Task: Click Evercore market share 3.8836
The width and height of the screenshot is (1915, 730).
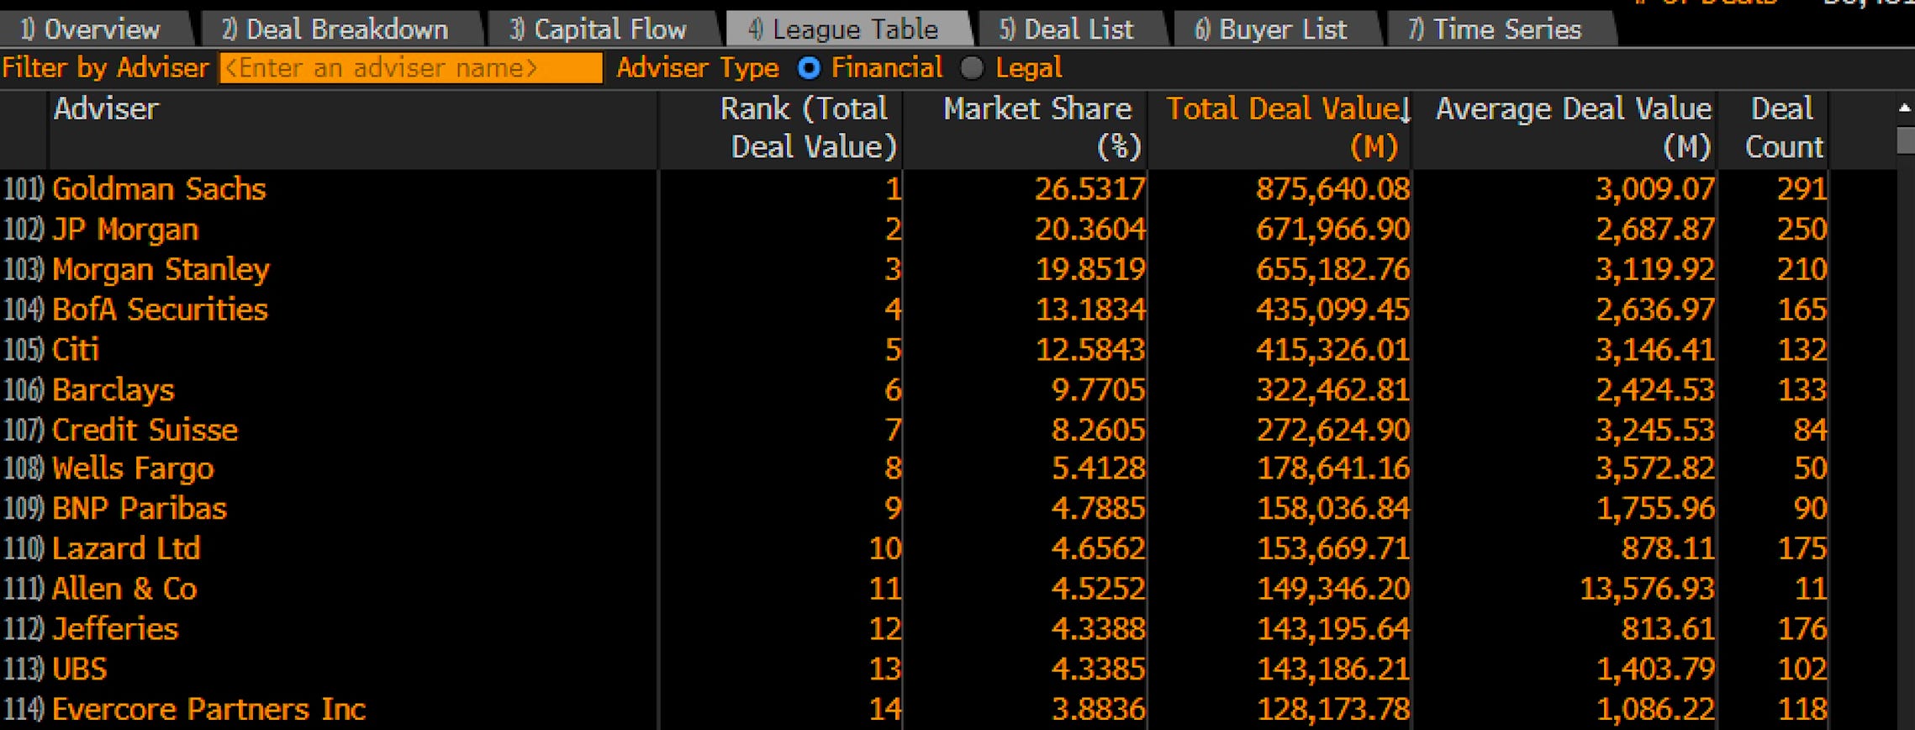Action: pyautogui.click(x=1098, y=710)
